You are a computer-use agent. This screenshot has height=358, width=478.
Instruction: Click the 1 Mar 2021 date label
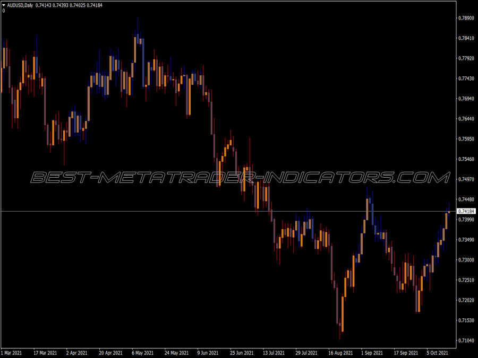click(12, 353)
